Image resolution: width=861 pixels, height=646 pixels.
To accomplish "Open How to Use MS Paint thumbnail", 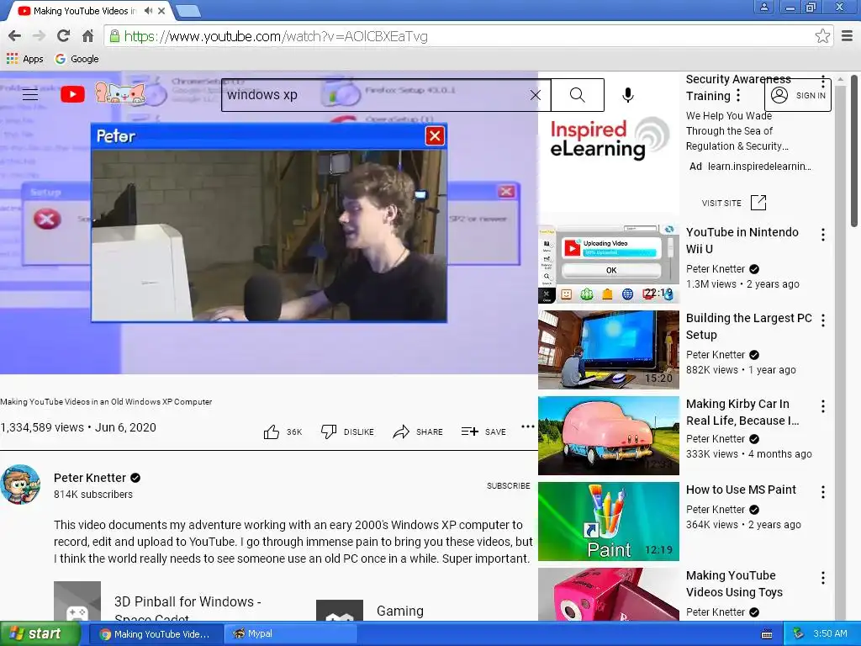I will [609, 522].
